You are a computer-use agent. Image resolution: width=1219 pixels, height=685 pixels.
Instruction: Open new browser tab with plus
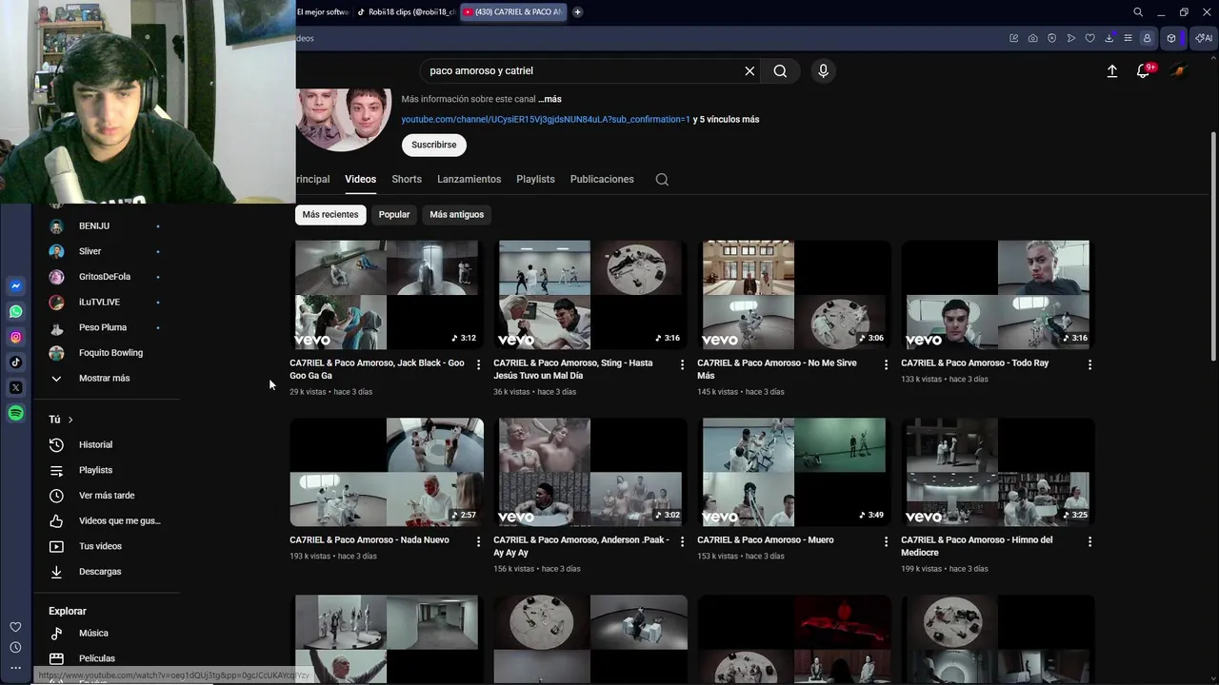click(x=577, y=12)
